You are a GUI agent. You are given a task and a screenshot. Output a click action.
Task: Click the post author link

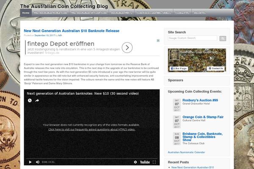(60, 35)
